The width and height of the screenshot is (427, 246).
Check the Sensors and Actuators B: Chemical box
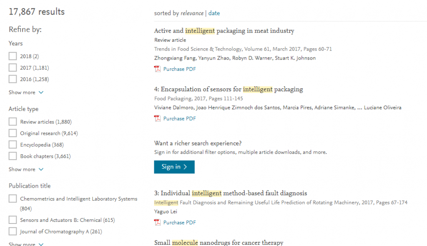coord(13,220)
